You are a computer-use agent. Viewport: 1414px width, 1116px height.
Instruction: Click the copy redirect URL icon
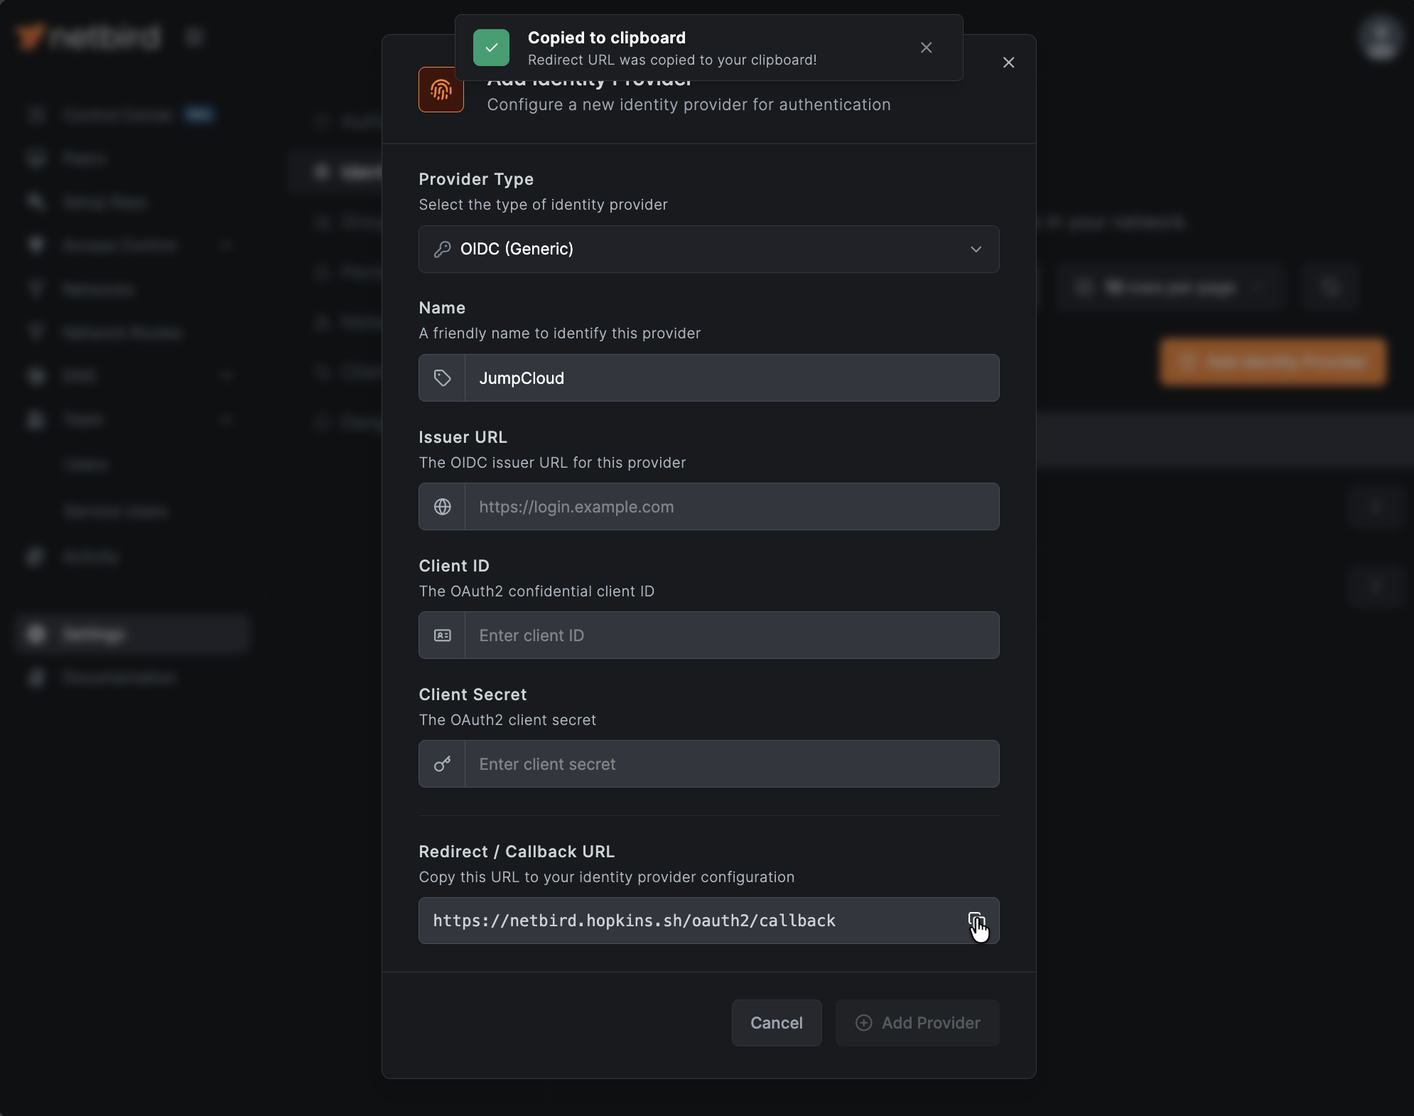(976, 921)
